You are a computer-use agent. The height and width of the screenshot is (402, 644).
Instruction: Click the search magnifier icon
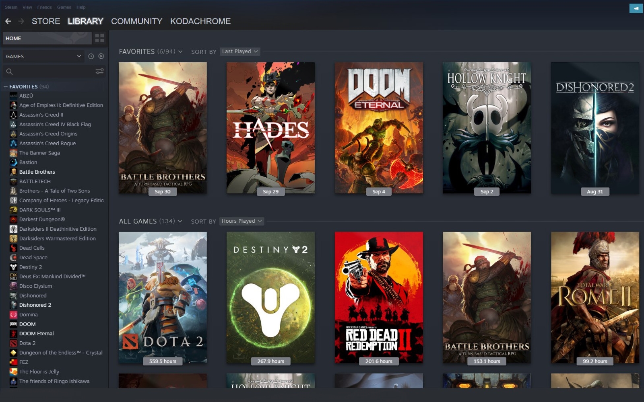pos(9,72)
